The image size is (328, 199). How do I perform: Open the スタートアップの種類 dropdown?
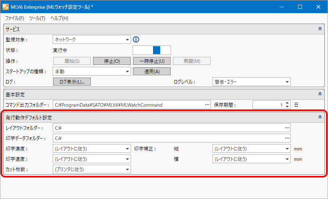click(92, 72)
